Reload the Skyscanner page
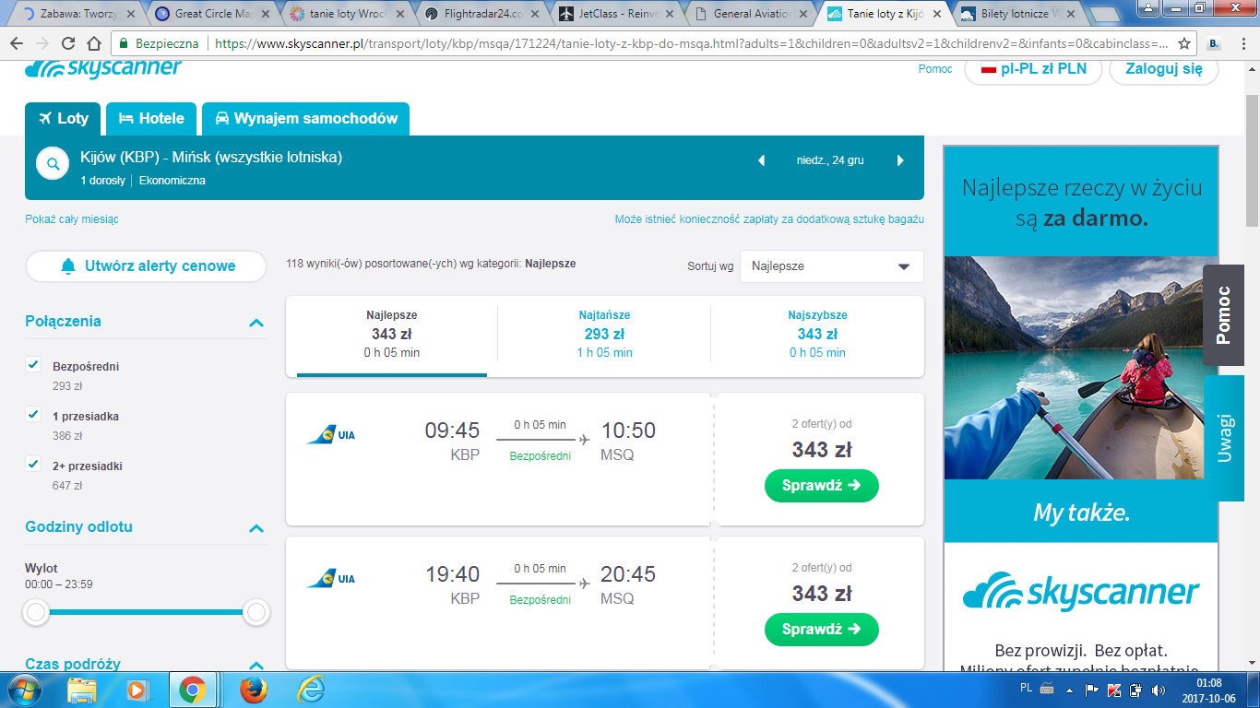This screenshot has width=1260, height=708. click(x=67, y=43)
